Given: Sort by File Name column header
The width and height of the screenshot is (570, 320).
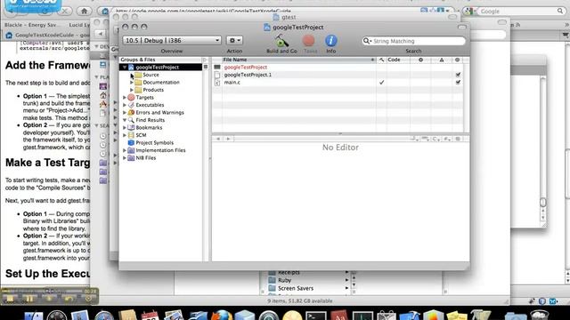Looking at the screenshot, I should (299, 60).
